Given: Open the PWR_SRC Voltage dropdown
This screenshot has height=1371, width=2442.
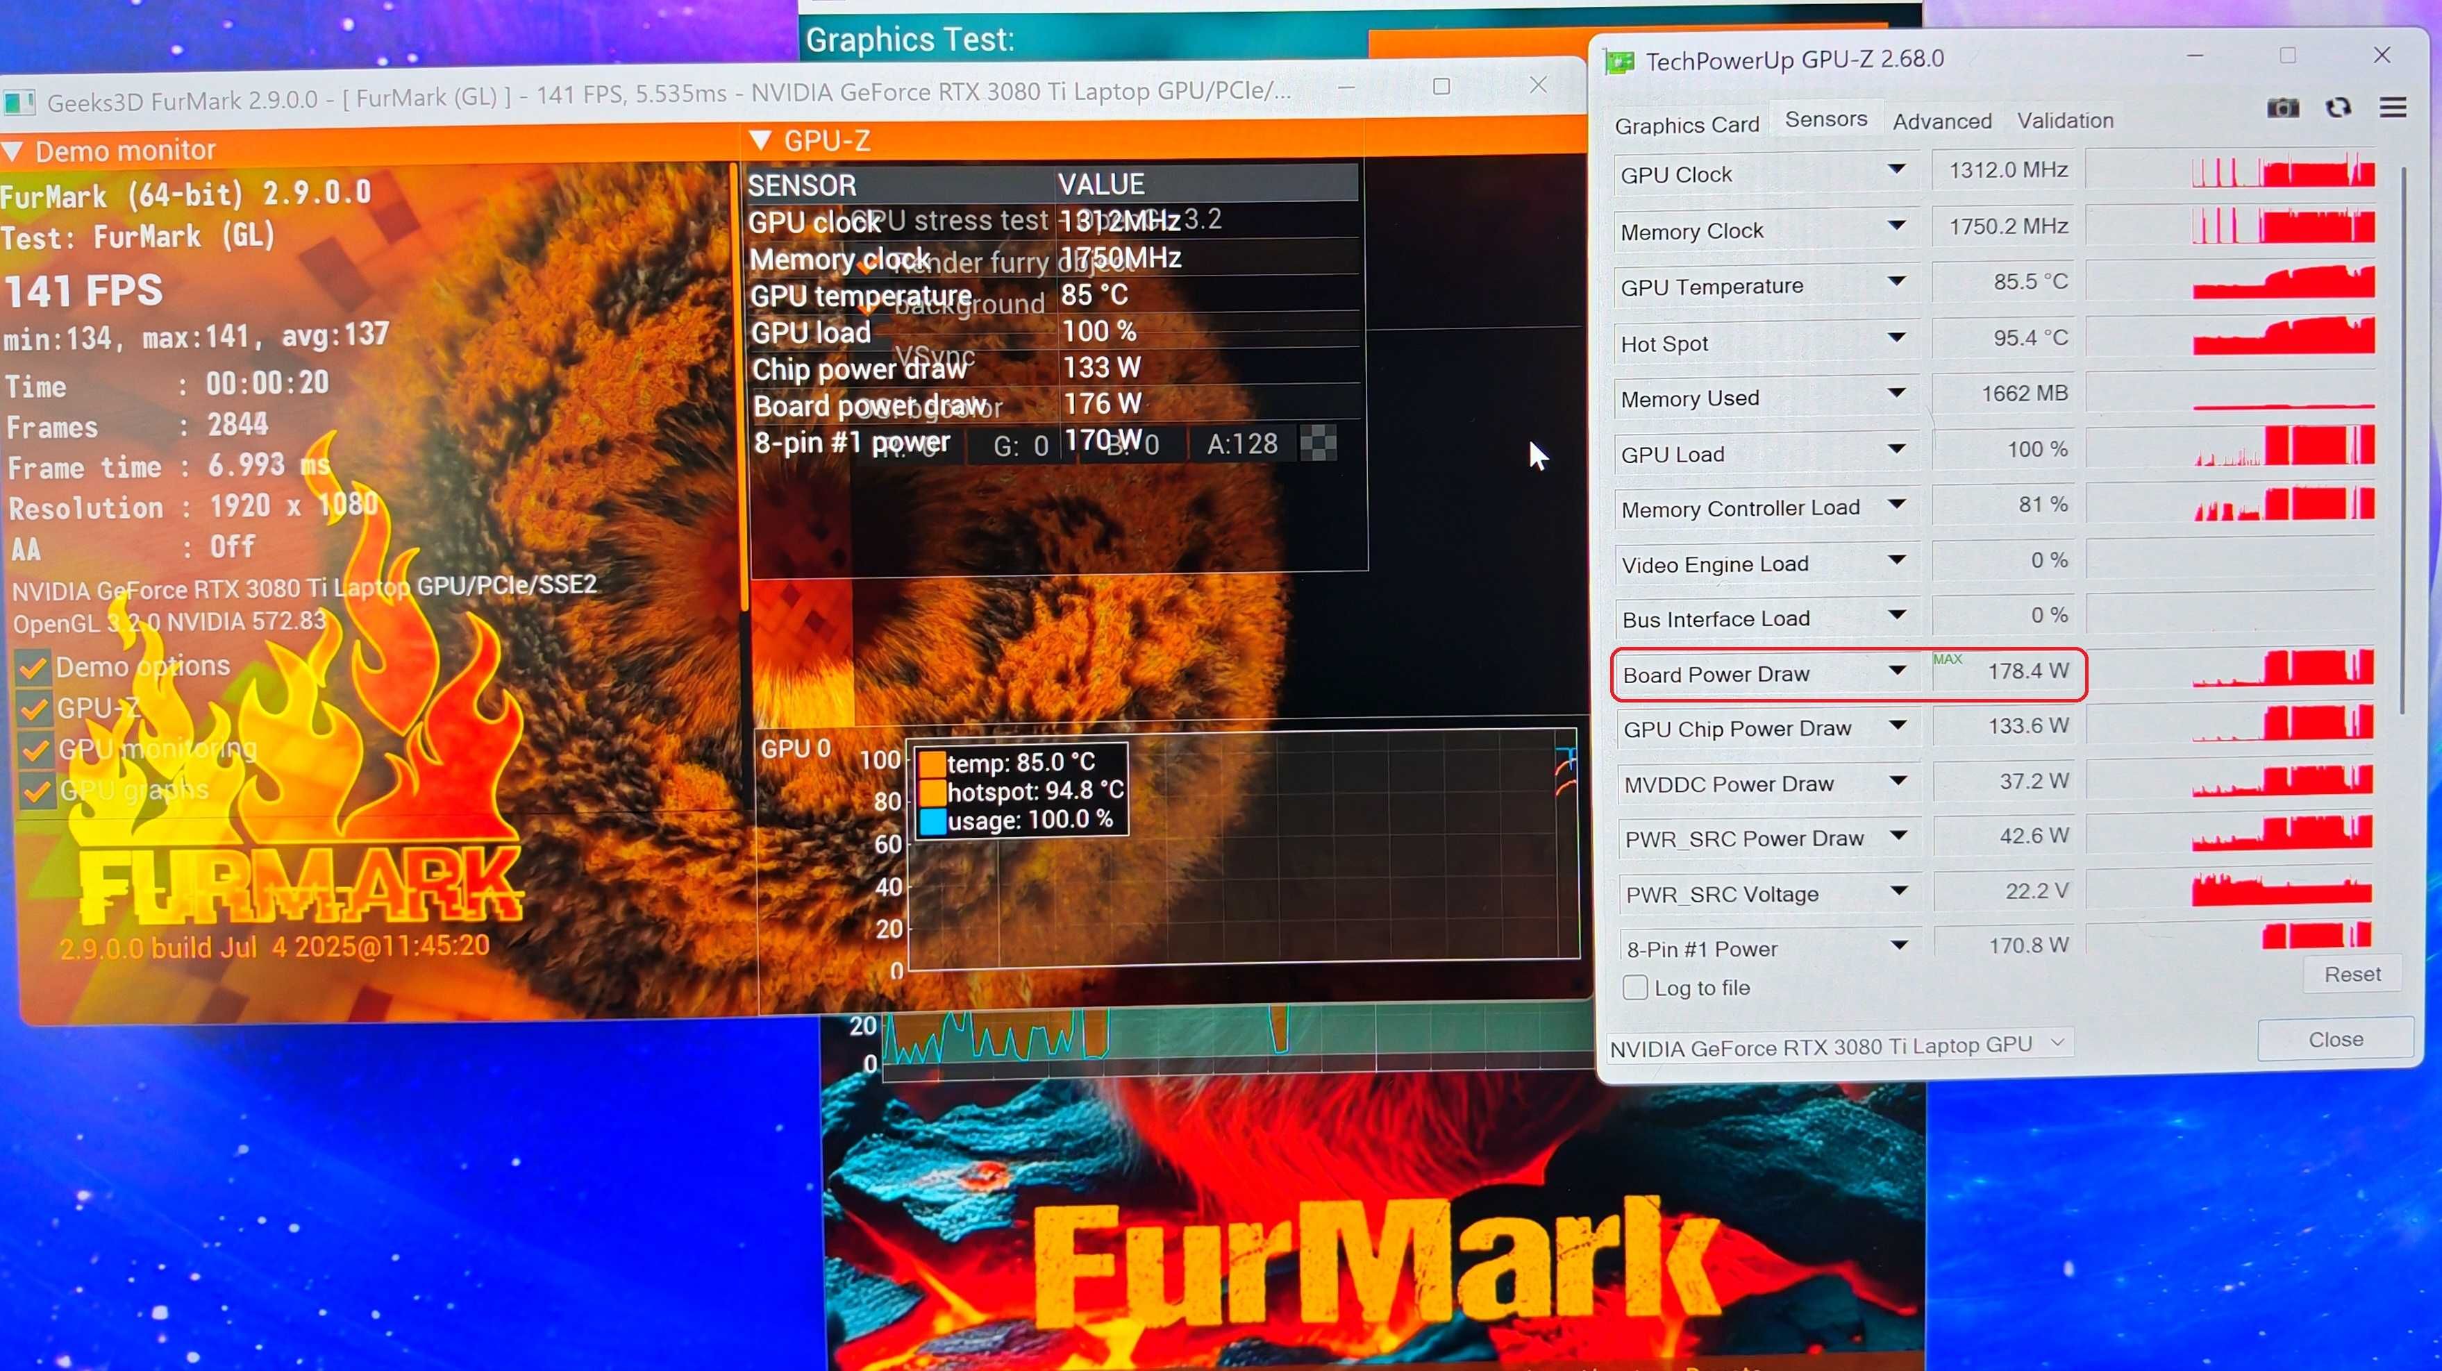Looking at the screenshot, I should [1899, 891].
